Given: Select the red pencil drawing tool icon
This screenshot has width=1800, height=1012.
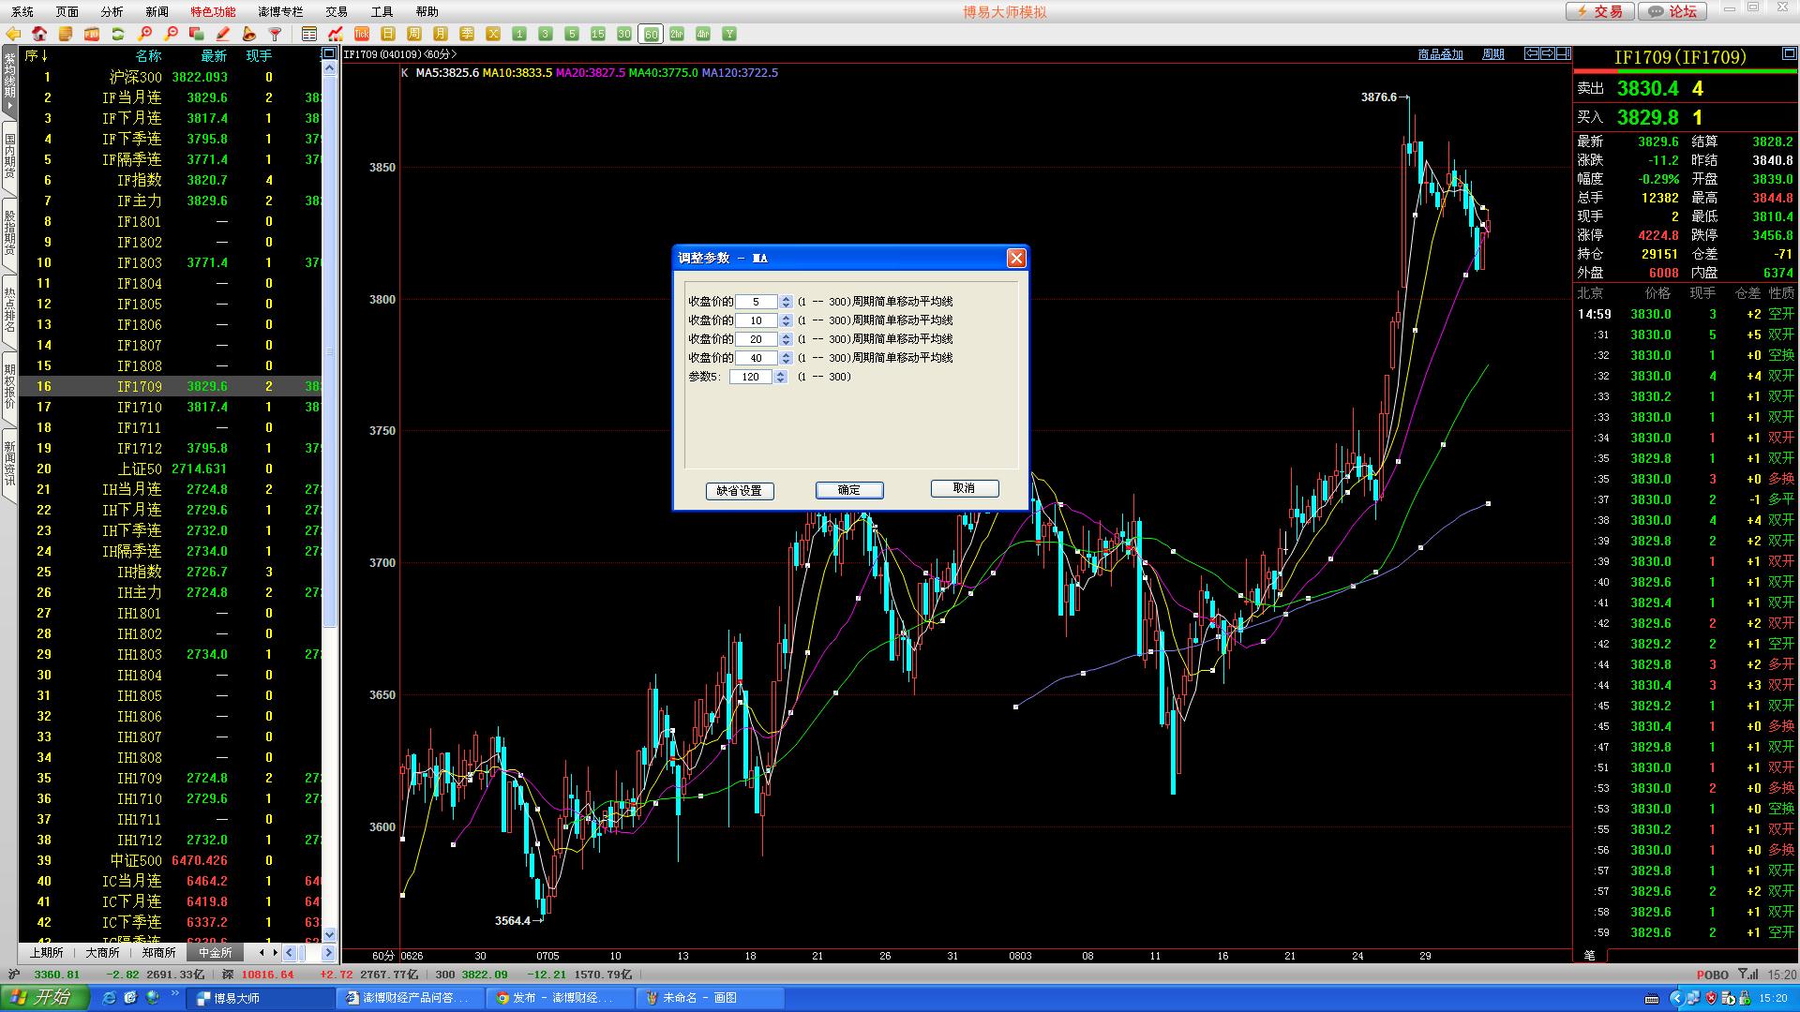Looking at the screenshot, I should coord(223,34).
